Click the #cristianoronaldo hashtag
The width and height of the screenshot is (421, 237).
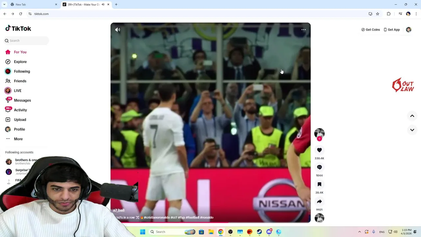(157, 218)
